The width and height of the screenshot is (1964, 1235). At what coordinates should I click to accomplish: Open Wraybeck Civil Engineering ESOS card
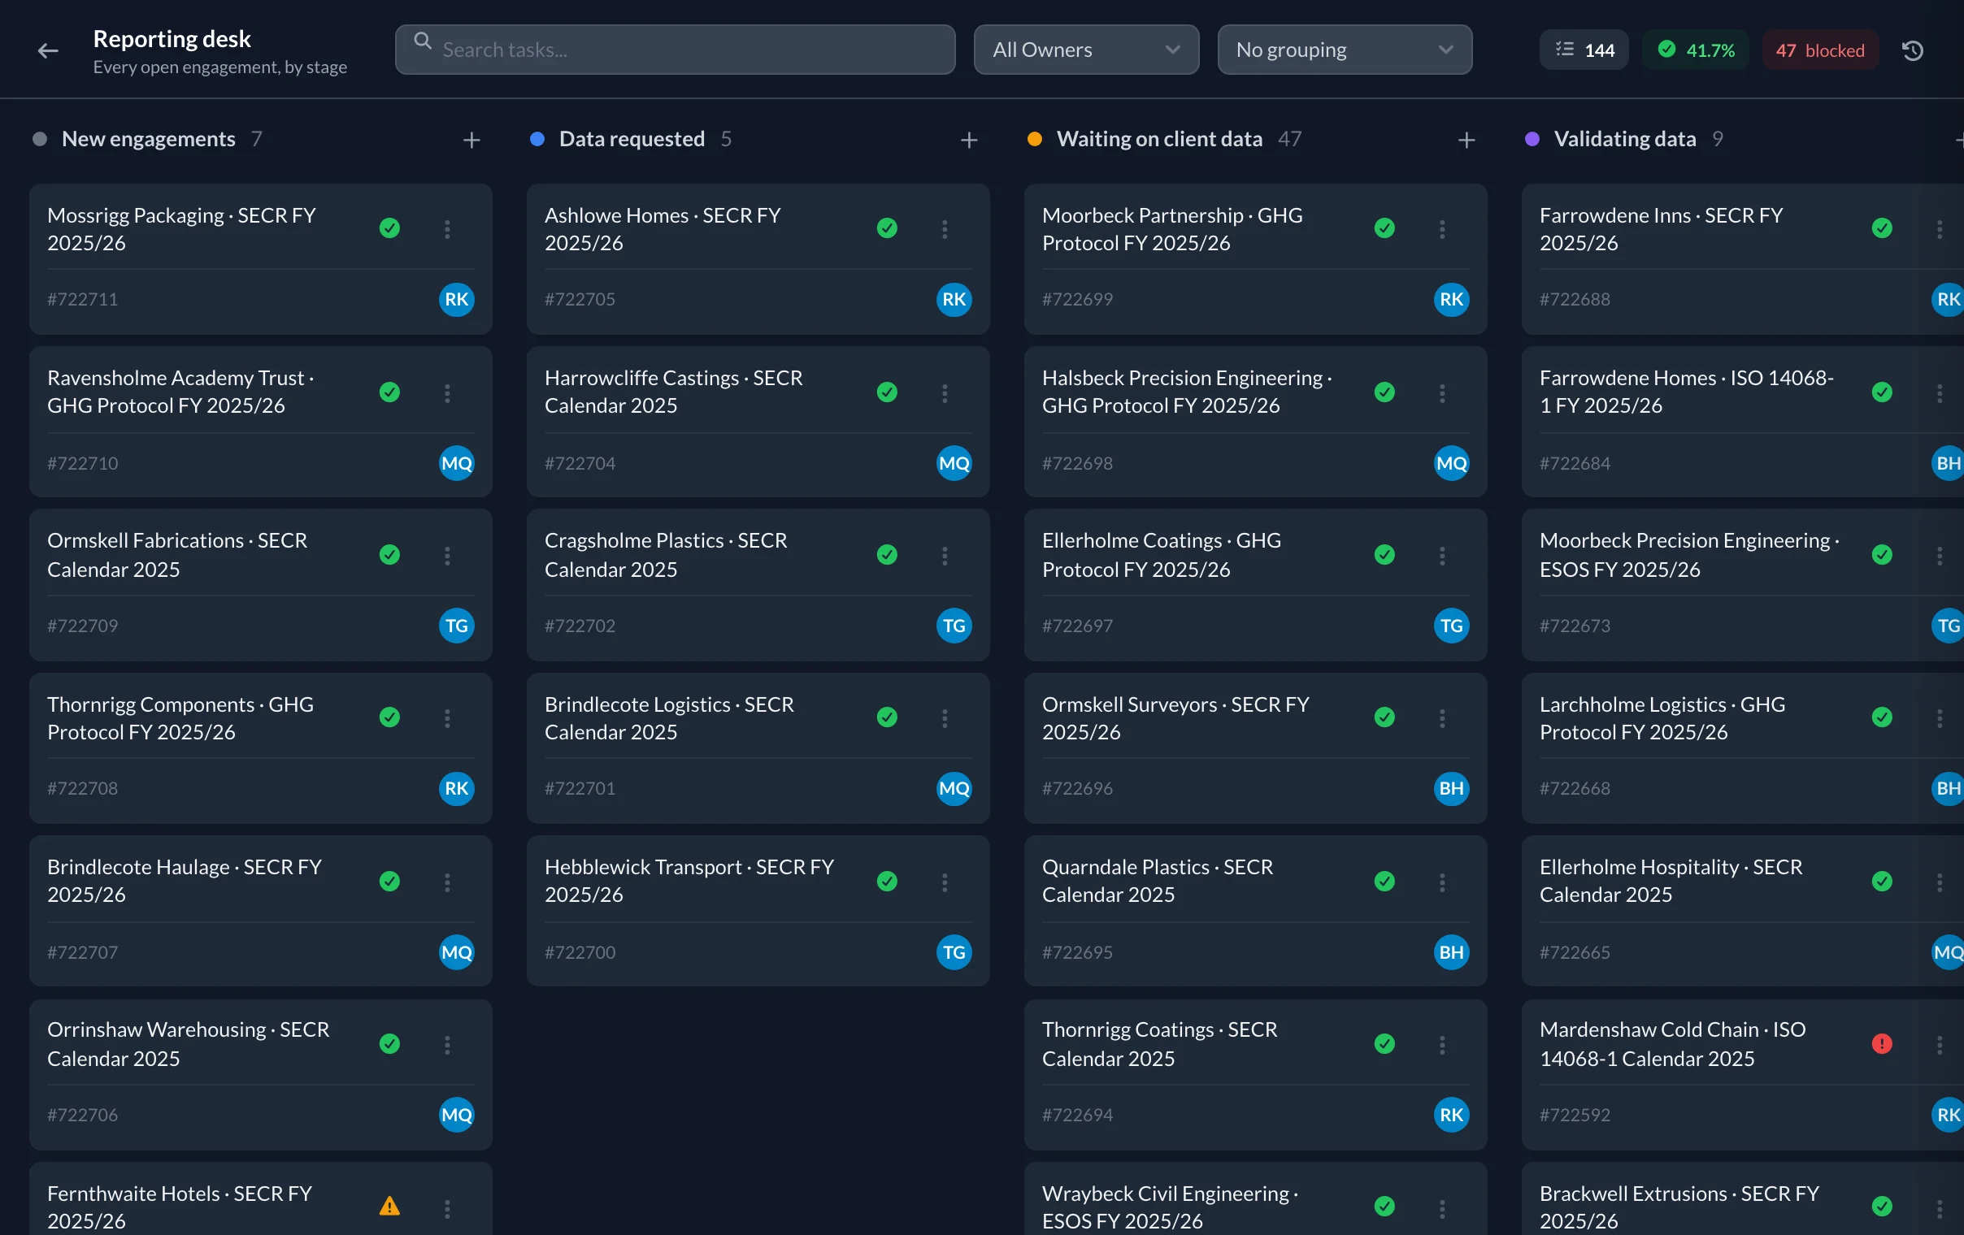1256,1199
